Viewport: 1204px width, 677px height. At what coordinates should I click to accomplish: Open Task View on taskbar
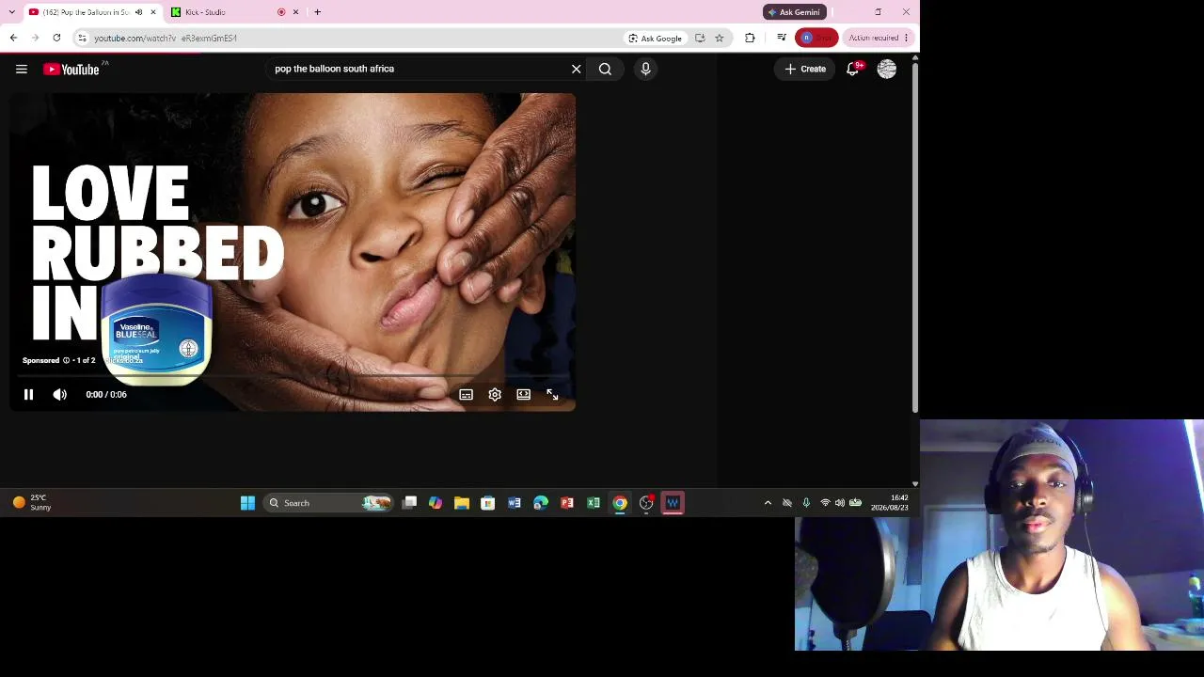(x=409, y=503)
